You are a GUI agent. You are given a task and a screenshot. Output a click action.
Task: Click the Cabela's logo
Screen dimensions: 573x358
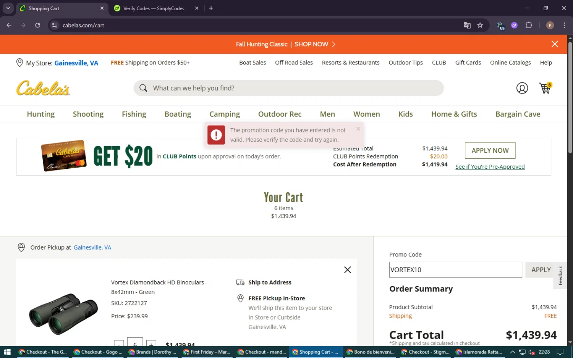pos(43,88)
